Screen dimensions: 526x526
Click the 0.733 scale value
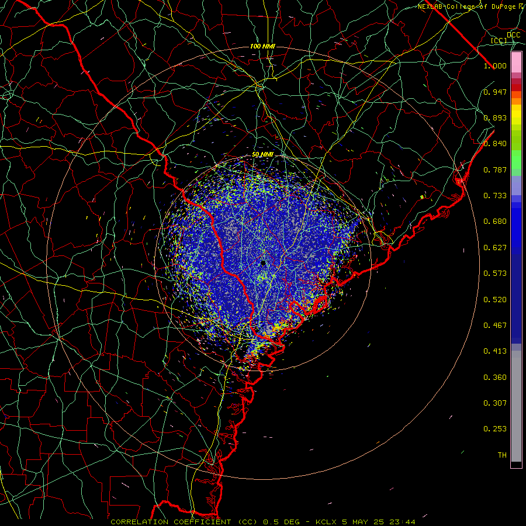coord(495,196)
